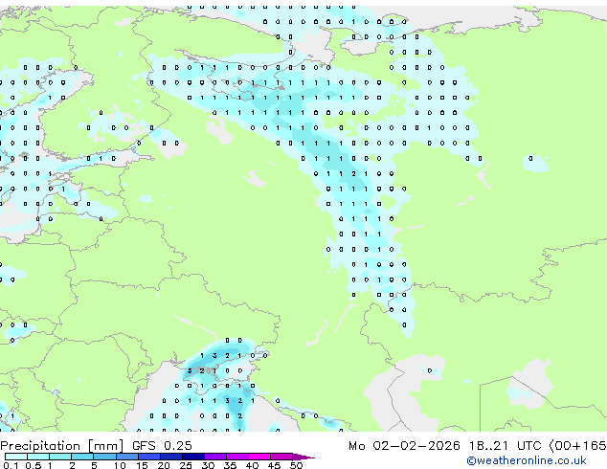
Task: Click the "18..21 UTC" time label
Action: click(x=505, y=446)
